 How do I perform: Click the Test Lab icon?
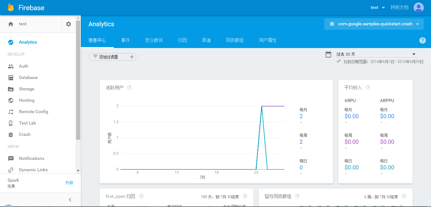click(x=11, y=123)
